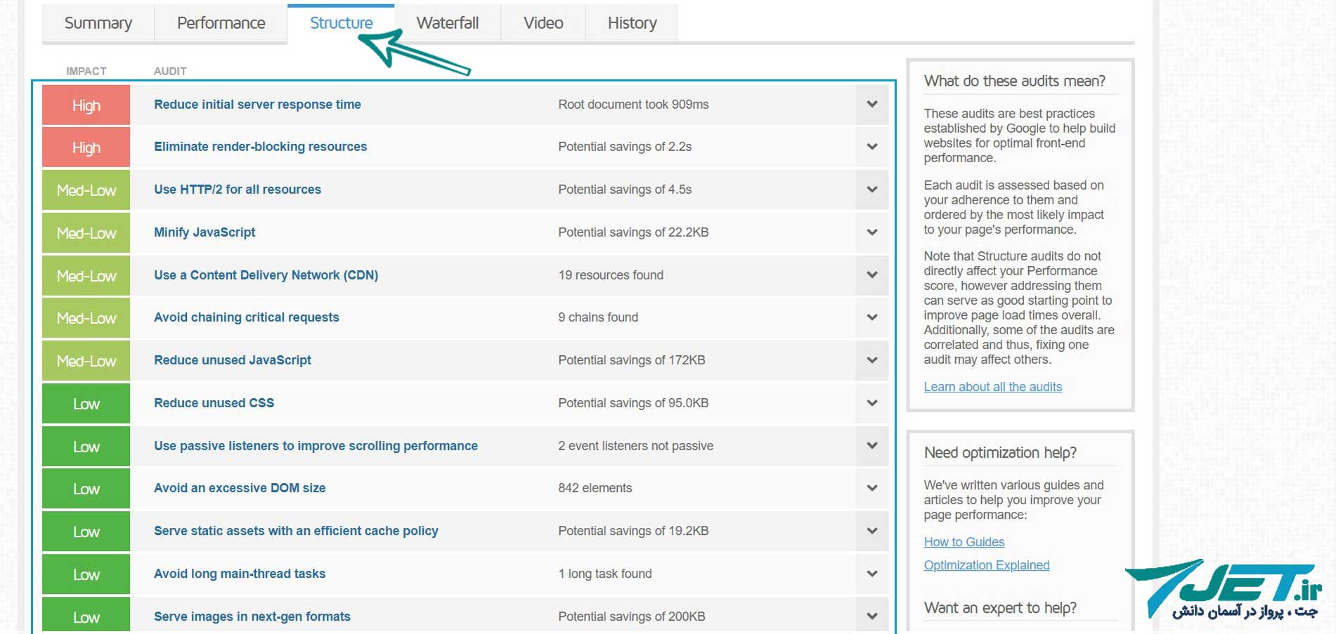Click High badge for render-blocking resources

click(x=86, y=147)
